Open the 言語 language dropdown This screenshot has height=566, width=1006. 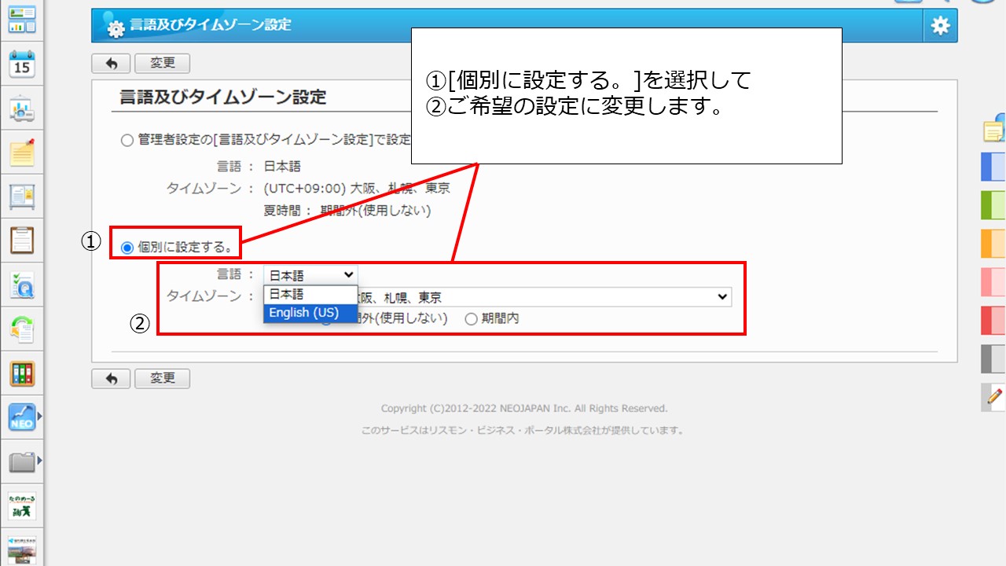click(x=310, y=275)
